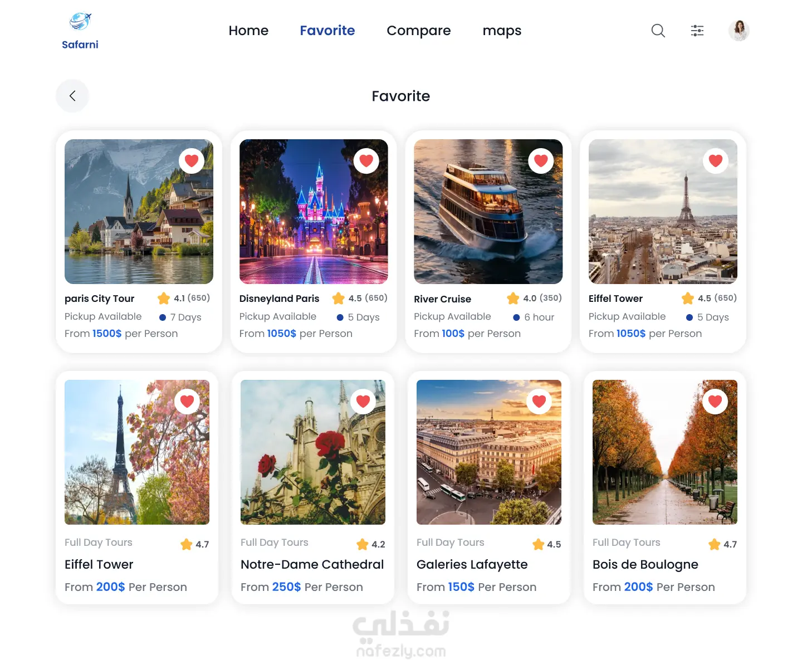This screenshot has height=660, width=802.
Task: Unfavorite Notre-Dame Cathedral using the heart
Action: pos(363,401)
